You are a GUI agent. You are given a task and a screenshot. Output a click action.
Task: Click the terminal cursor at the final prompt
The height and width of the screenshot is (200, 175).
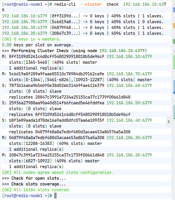(55, 196)
